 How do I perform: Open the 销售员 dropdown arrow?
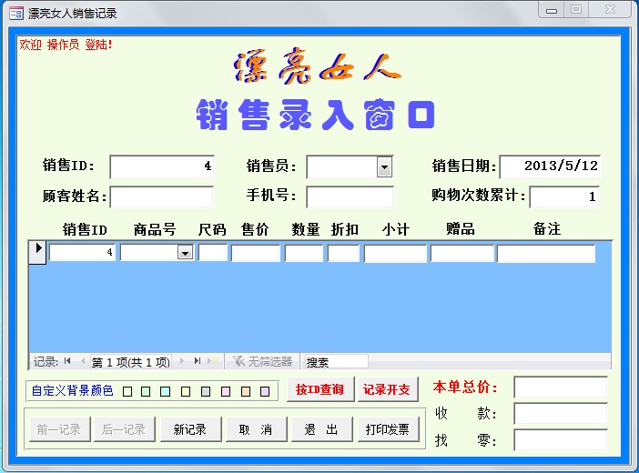click(x=384, y=166)
